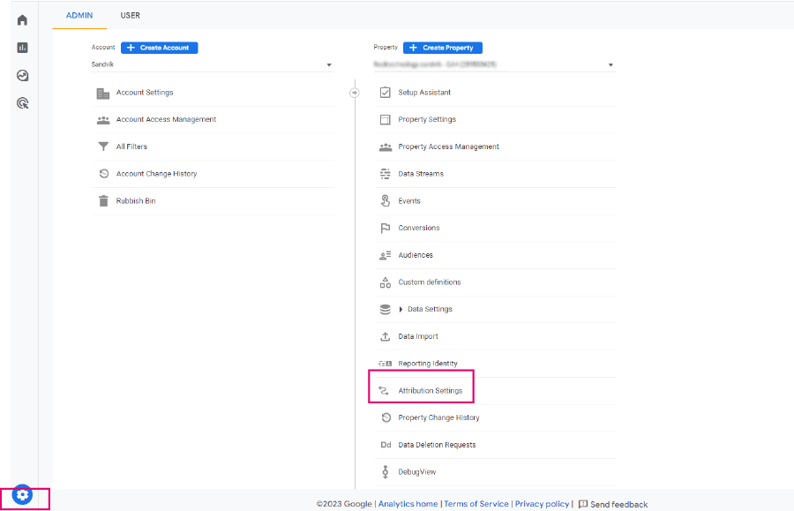Click the Data Settings database icon
794x511 pixels.
click(x=386, y=310)
